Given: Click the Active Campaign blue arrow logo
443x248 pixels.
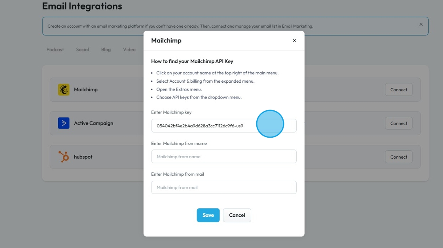Looking at the screenshot, I should 63,123.
